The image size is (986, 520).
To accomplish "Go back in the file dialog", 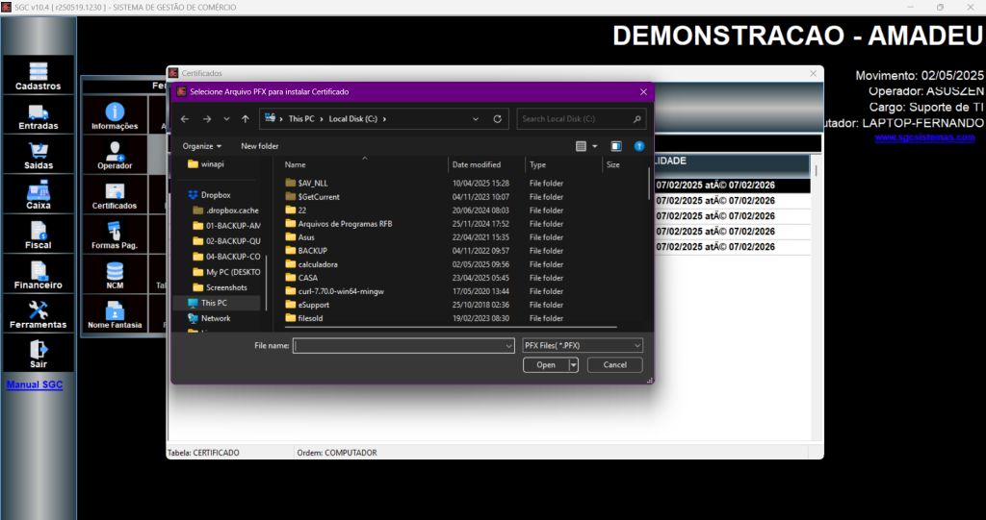I will click(x=184, y=118).
